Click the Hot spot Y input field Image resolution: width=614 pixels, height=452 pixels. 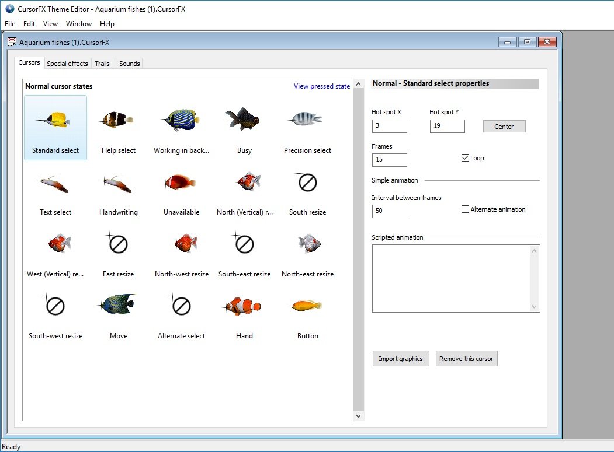(x=447, y=126)
